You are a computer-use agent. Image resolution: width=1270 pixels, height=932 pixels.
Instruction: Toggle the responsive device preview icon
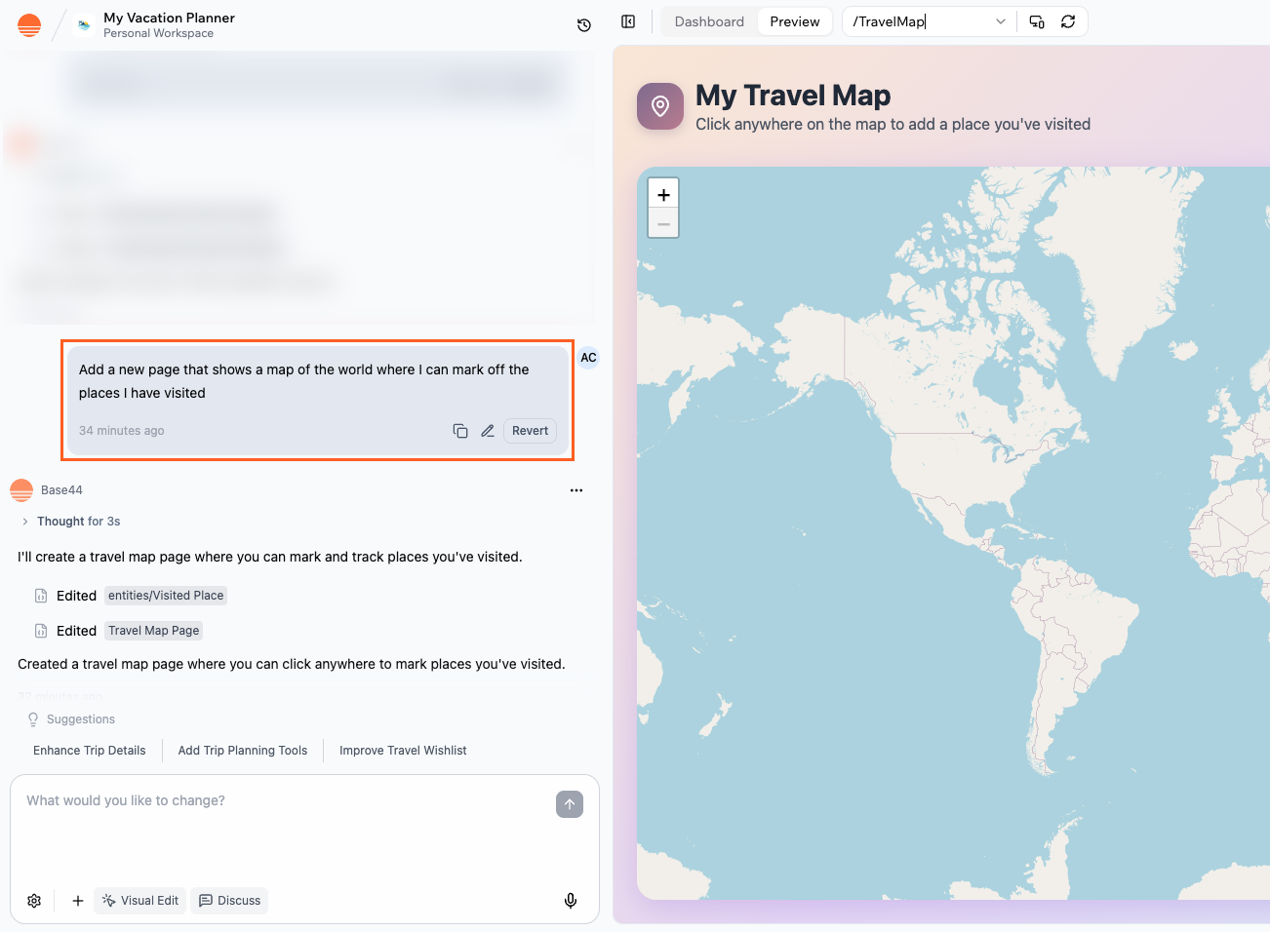click(1036, 20)
